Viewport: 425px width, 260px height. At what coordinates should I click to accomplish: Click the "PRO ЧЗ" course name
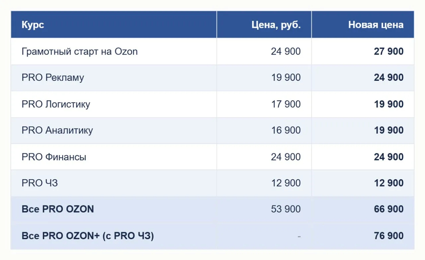[40, 183]
